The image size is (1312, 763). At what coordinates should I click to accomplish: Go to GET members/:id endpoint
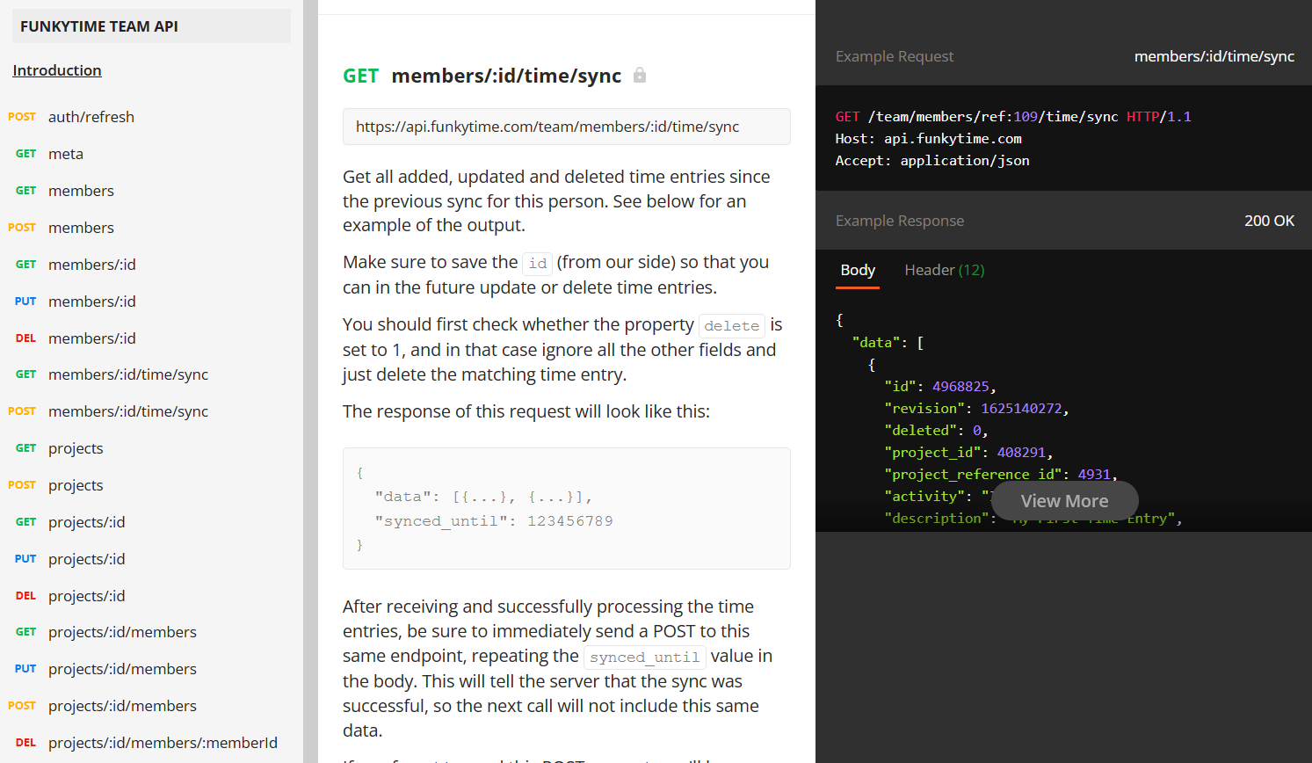pyautogui.click(x=76, y=265)
